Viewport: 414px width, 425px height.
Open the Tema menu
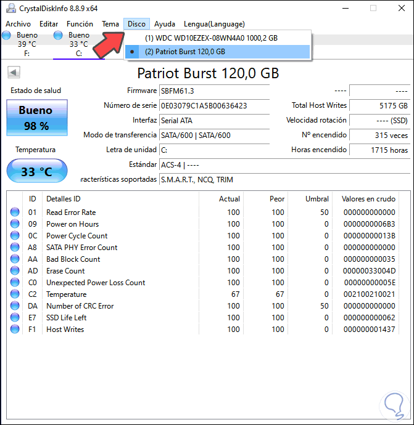[110, 24]
